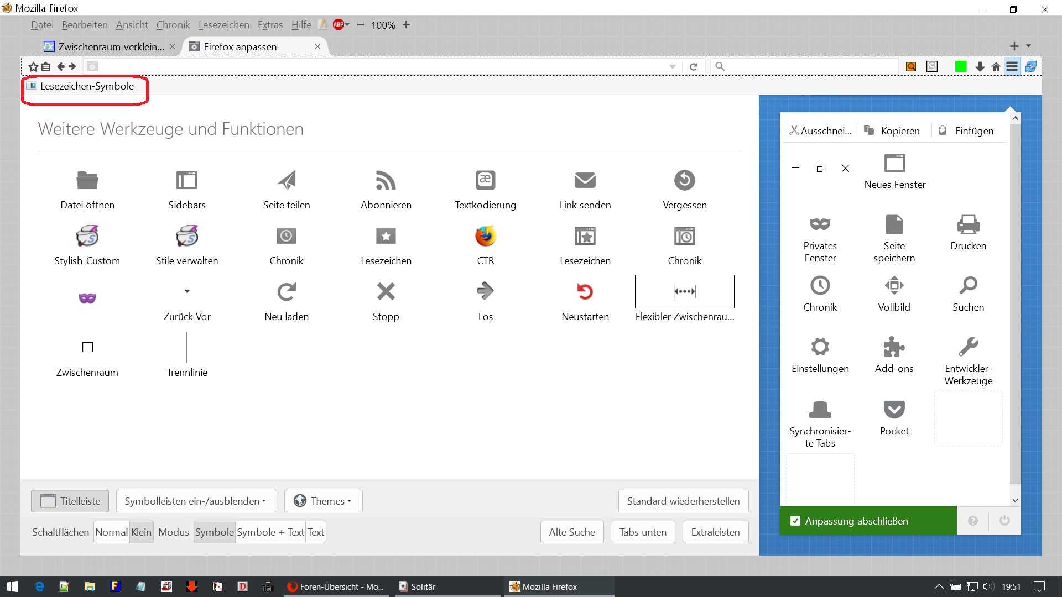The height and width of the screenshot is (597, 1062).
Task: Click the Abonnieren RSS feed icon
Action: click(x=386, y=180)
